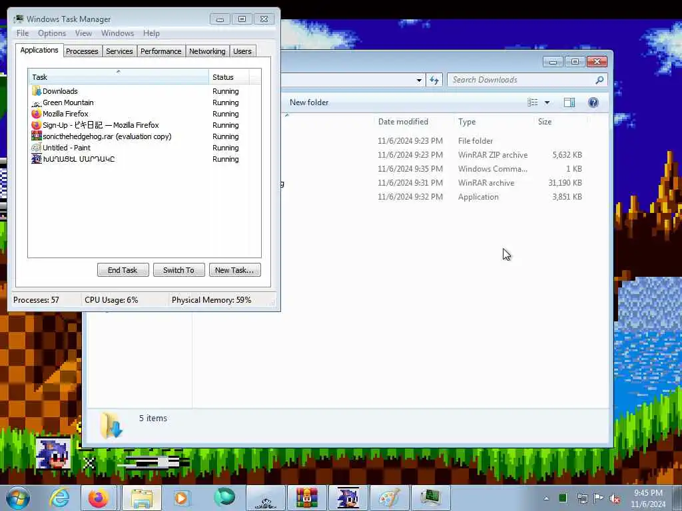
Task: Select the Untitled - Paint task
Action: pos(145,148)
